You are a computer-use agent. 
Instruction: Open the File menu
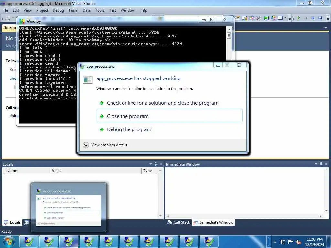point(5,10)
